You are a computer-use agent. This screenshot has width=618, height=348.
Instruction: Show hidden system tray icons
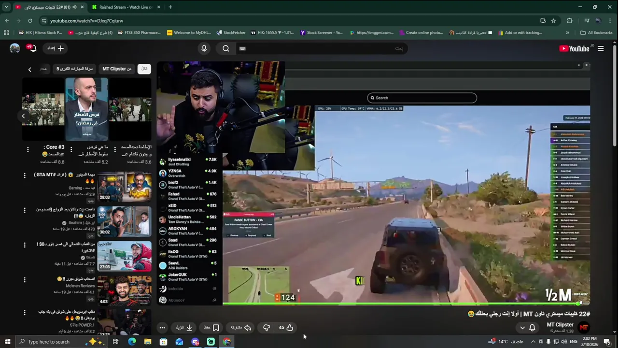pyautogui.click(x=533, y=342)
